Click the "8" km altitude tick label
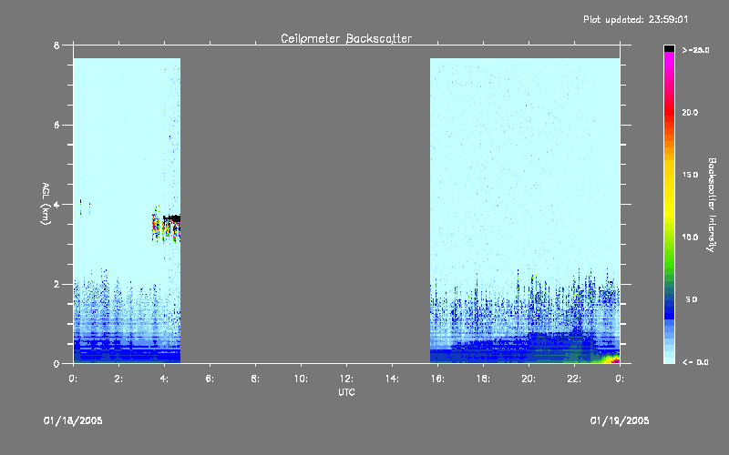 56,45
